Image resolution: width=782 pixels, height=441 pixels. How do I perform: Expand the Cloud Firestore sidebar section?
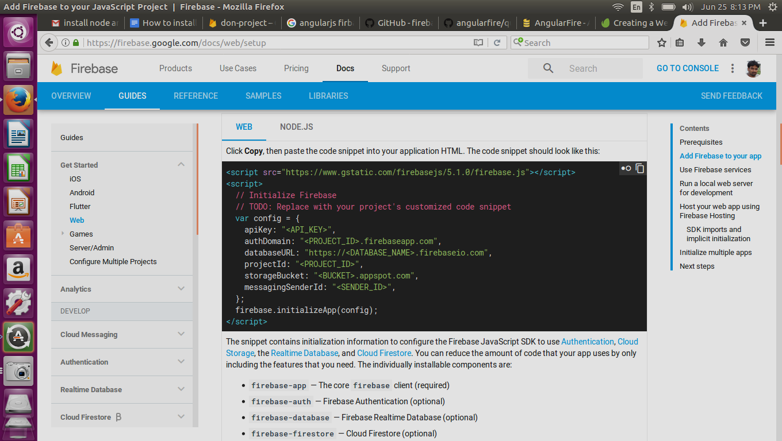[x=181, y=417]
